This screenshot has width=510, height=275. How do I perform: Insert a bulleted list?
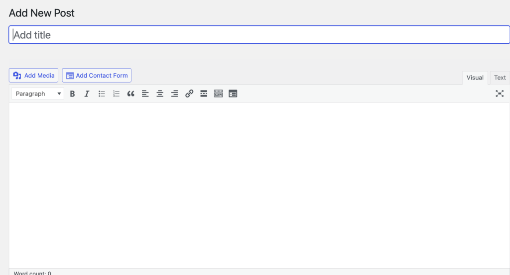(x=102, y=93)
